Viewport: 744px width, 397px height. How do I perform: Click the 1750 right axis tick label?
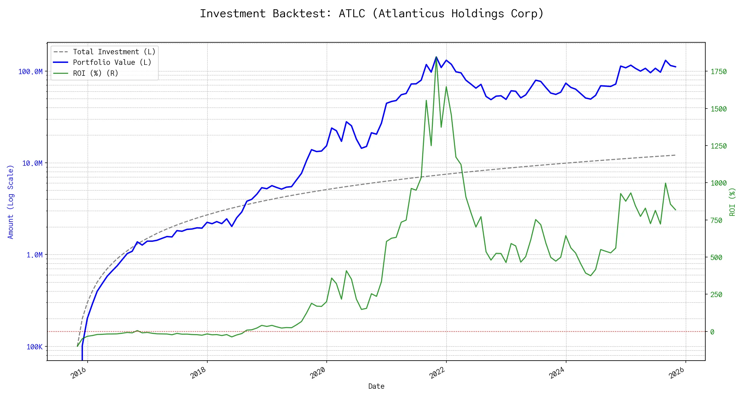719,72
